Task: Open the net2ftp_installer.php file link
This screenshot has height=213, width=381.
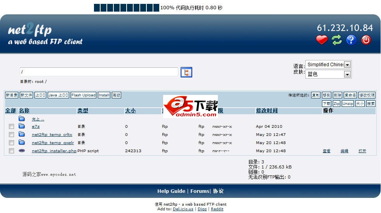Action: coord(54,151)
